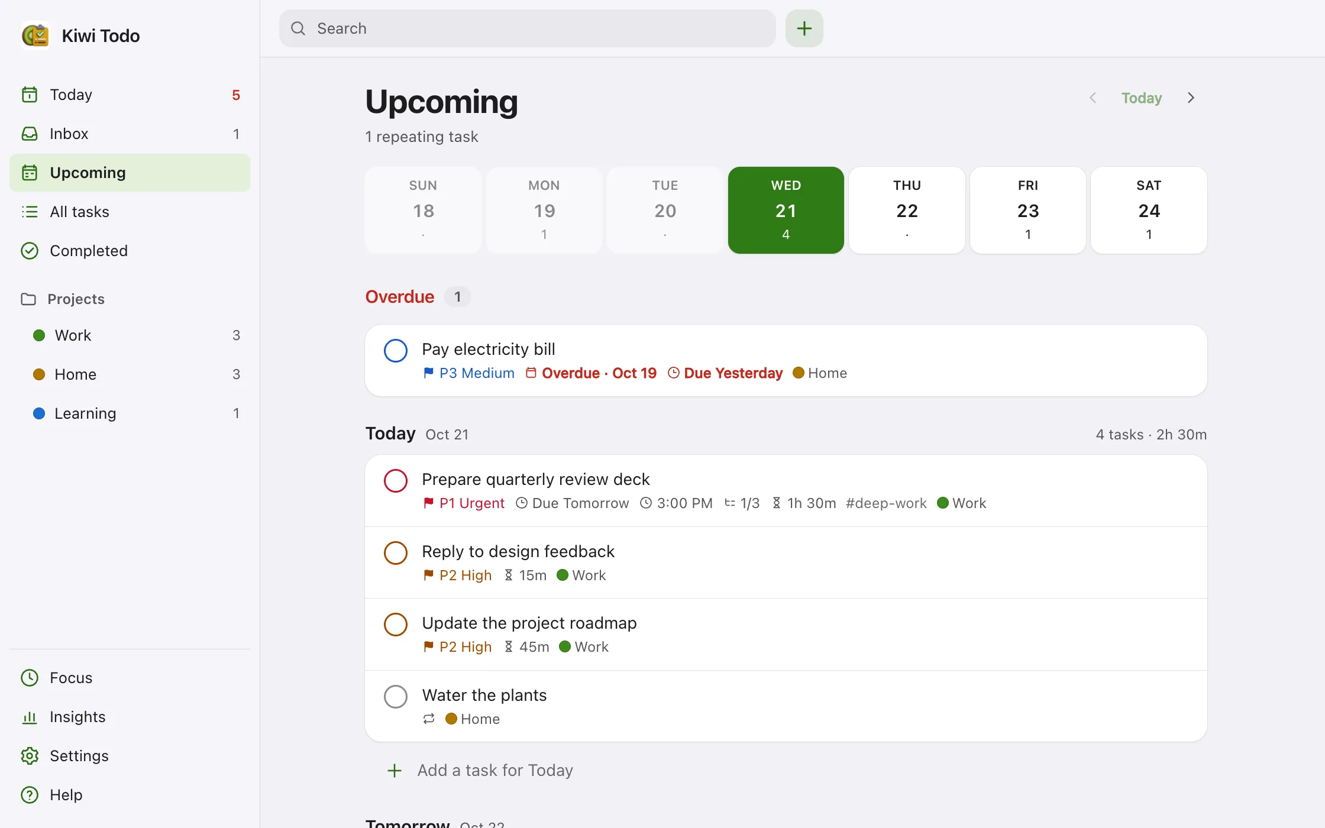Click Overdue · Oct 19 date label
Image resolution: width=1325 pixels, height=828 pixels.
(x=592, y=373)
